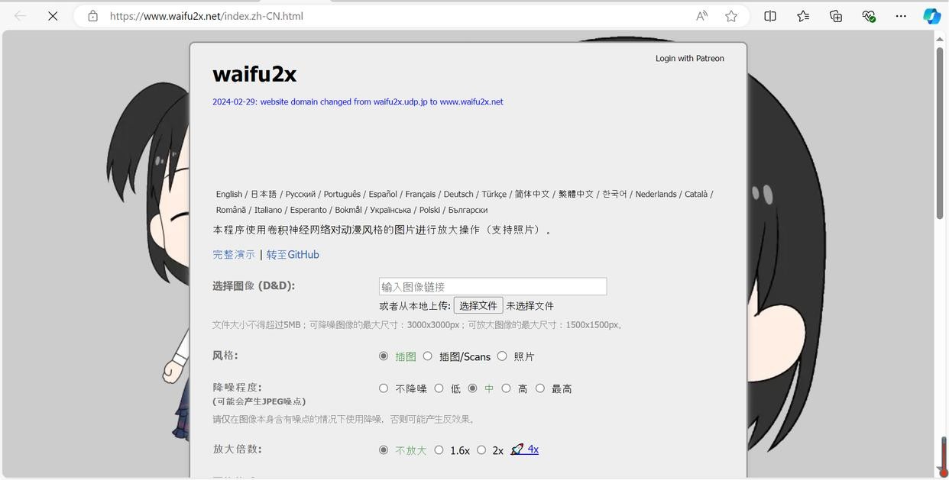Image resolution: width=949 pixels, height=480 pixels.
Task: Add page to favorites star icon
Action: point(731,16)
